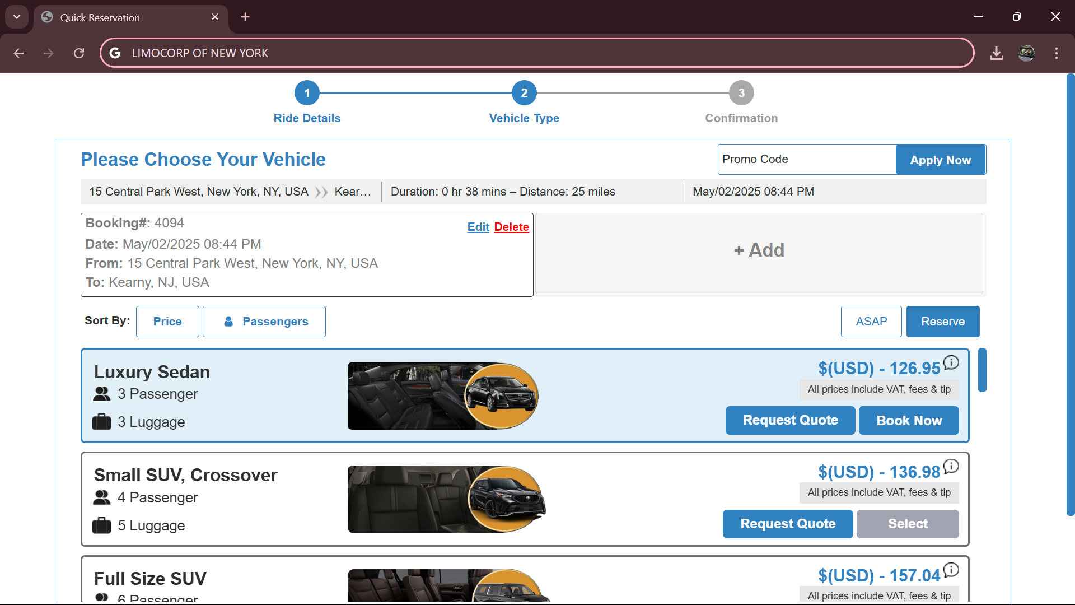Image resolution: width=1075 pixels, height=605 pixels.
Task: Click the step 2 Vehicle Type circle
Action: 524,93
